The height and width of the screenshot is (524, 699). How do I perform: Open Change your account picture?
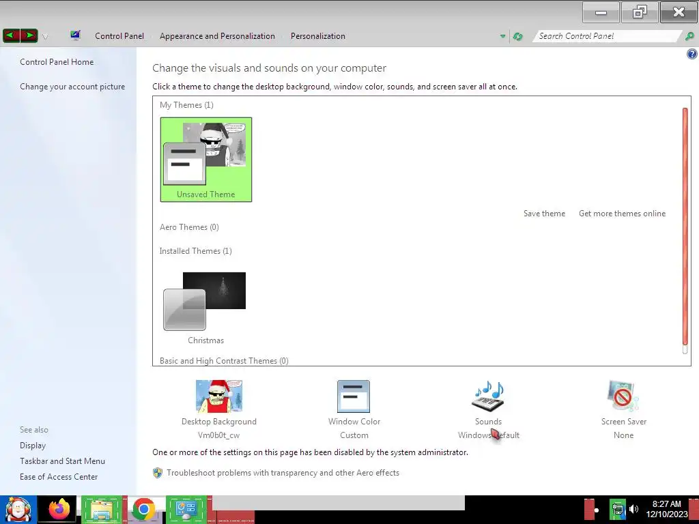coord(72,87)
